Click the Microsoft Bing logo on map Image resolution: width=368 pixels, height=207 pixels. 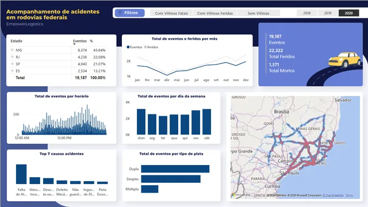coord(241,195)
